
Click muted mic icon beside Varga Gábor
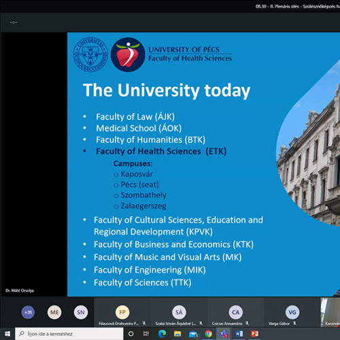point(294,323)
